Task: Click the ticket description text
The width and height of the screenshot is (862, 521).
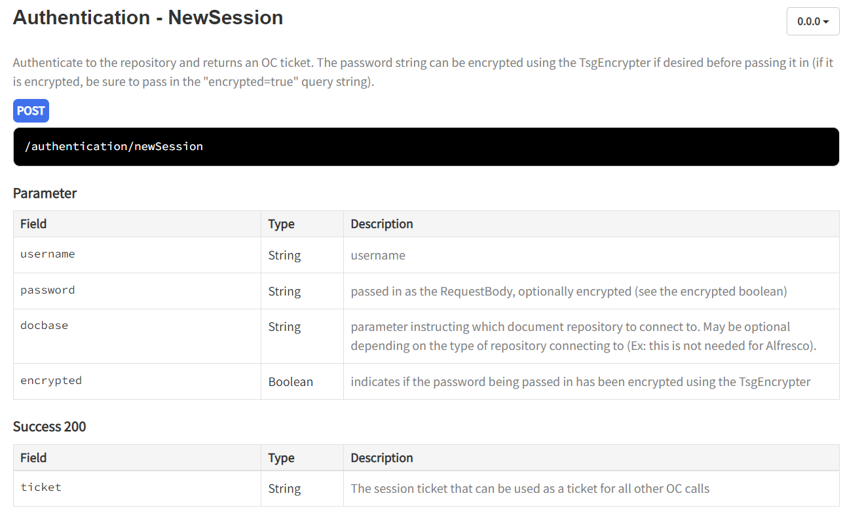Action: tap(529, 488)
